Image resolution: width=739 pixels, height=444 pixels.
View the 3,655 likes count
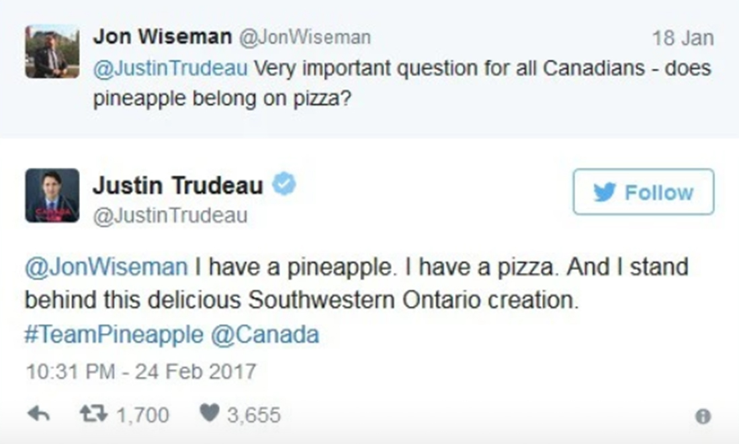tap(253, 415)
